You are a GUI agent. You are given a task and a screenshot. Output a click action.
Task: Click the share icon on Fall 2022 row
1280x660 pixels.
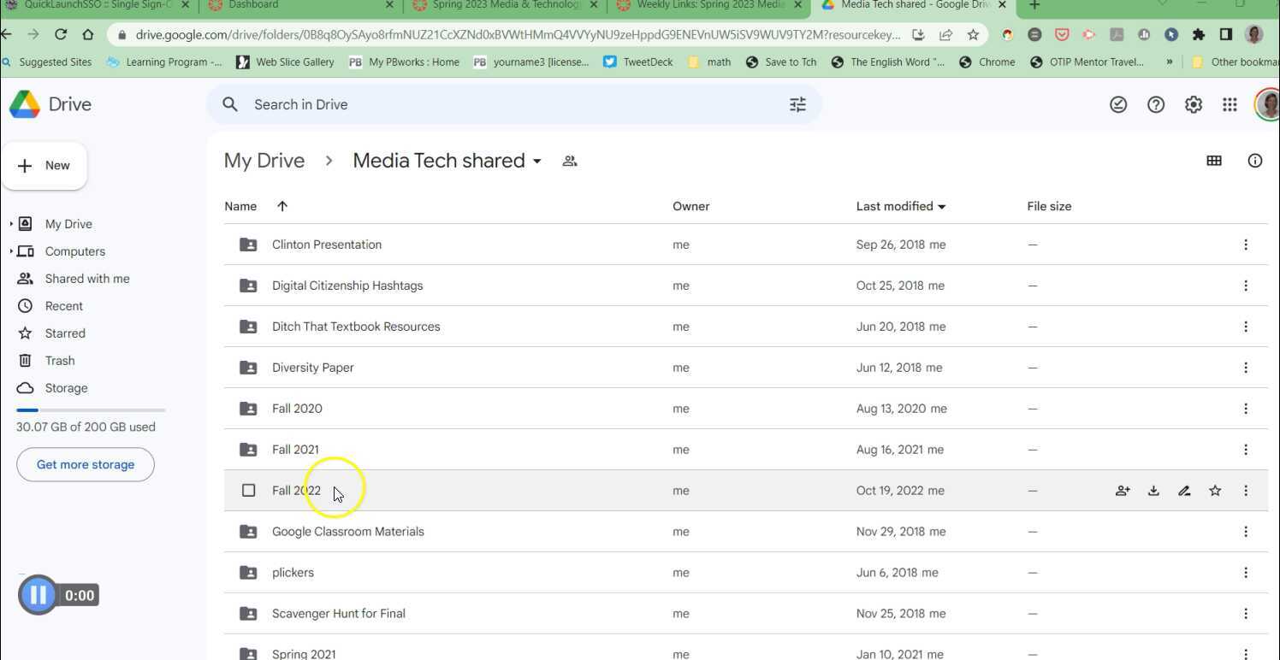(1123, 491)
